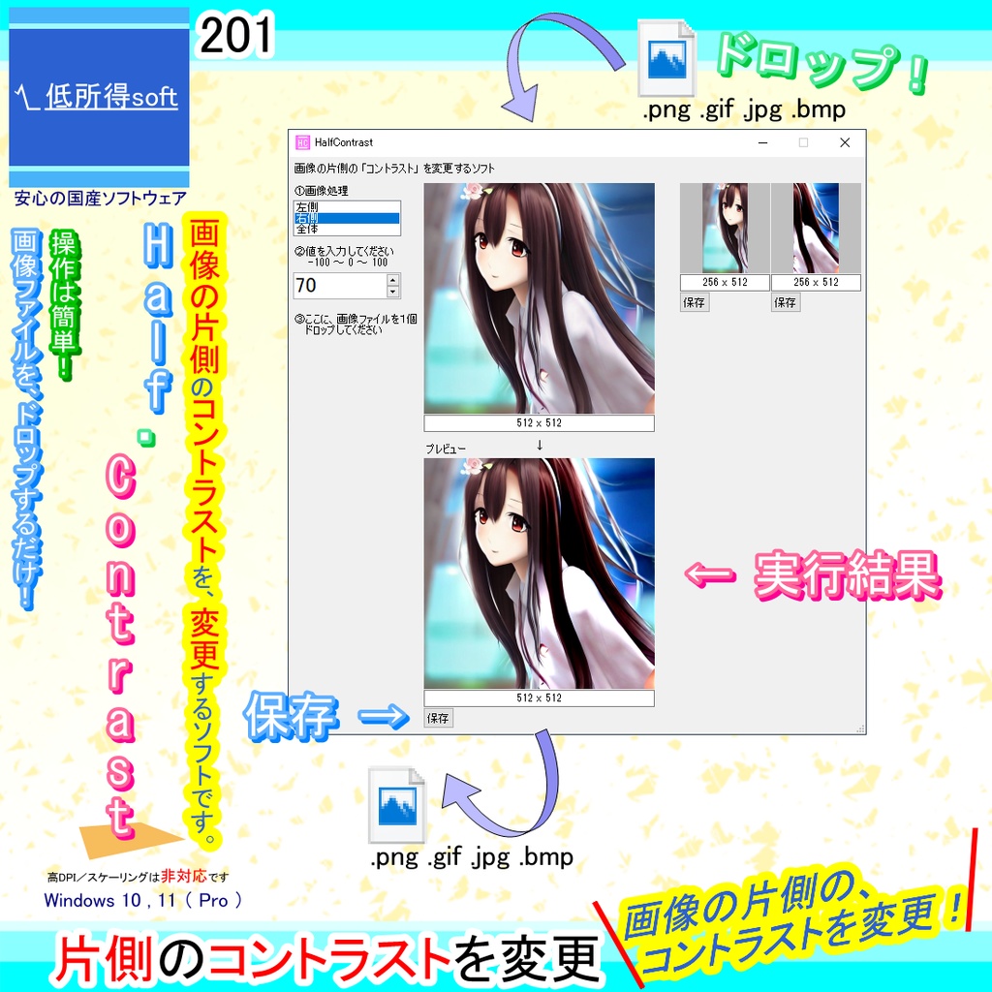Click the window resize grip corner
This screenshot has width=992, height=992.
point(860,728)
